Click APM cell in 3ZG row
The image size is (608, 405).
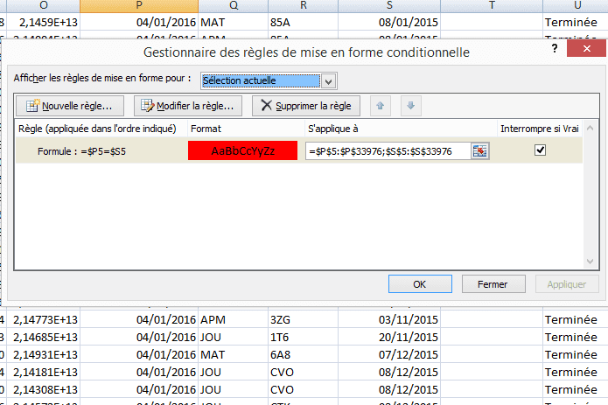(234, 320)
